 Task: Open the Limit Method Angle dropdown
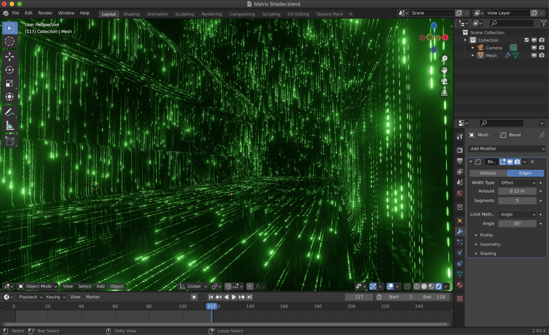click(517, 214)
